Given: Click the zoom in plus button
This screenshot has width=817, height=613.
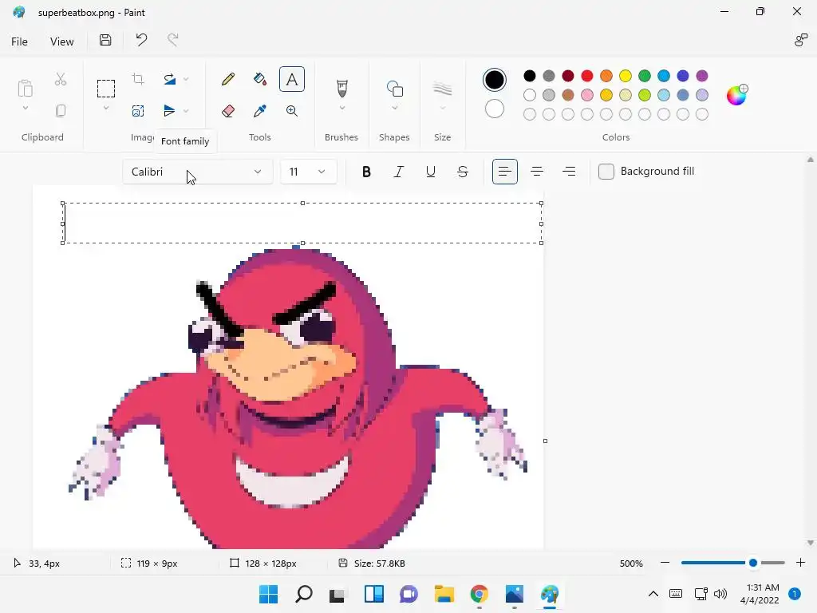Looking at the screenshot, I should click(801, 563).
